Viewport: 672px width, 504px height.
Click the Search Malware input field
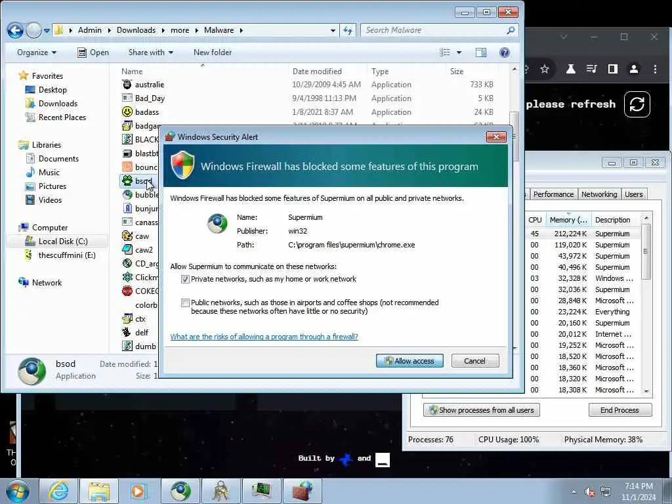pyautogui.click(x=433, y=30)
